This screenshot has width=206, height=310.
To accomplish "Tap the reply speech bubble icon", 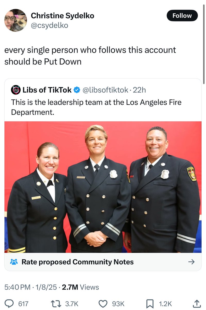I will coord(10,304).
